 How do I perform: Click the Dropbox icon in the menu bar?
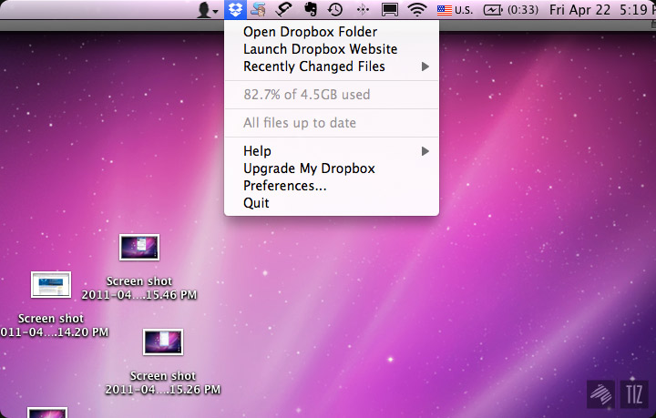coord(236,10)
